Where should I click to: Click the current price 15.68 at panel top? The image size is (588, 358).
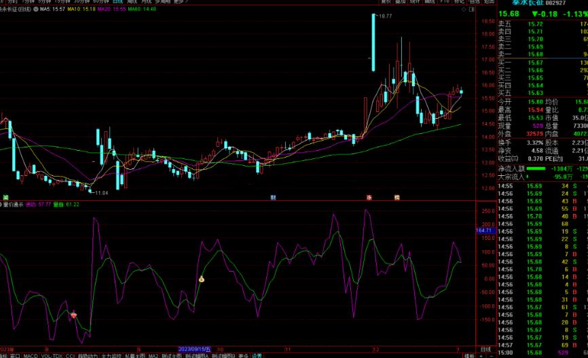tap(509, 14)
